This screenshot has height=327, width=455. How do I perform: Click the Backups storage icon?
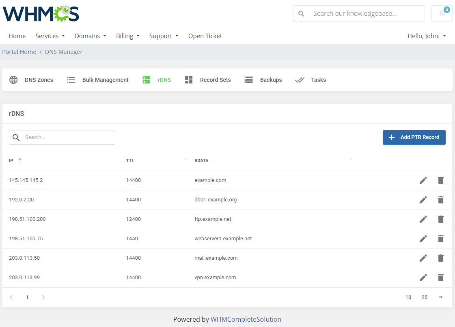point(248,80)
